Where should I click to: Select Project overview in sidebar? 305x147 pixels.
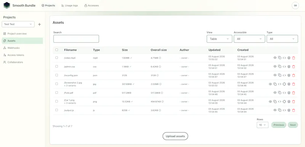coord(22,34)
